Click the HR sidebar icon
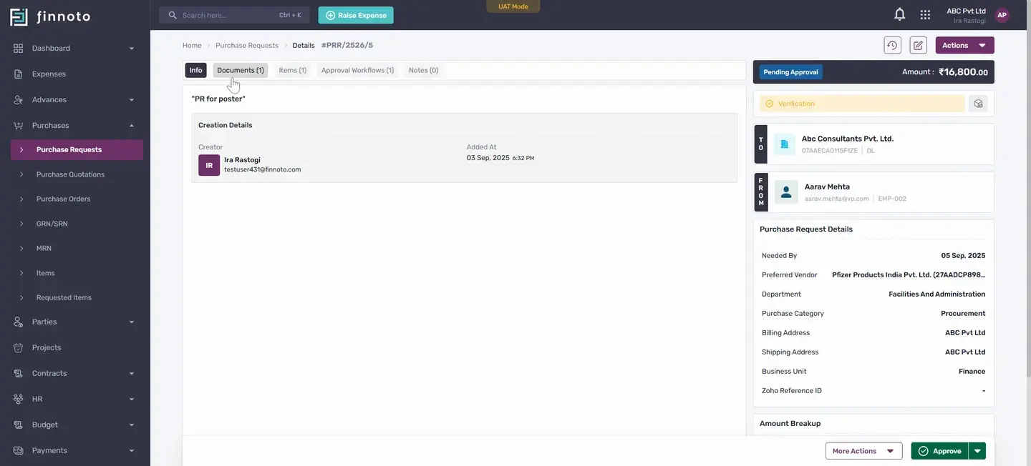 tap(19, 399)
